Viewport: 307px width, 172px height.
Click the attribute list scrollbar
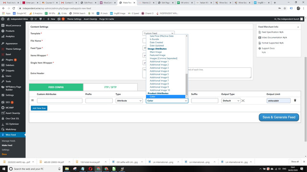(187, 84)
